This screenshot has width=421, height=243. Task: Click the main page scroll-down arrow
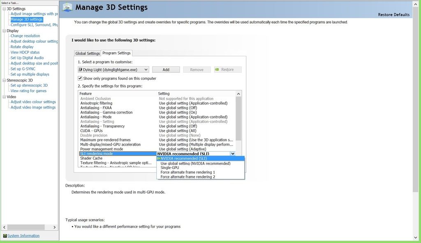[x=416, y=238]
